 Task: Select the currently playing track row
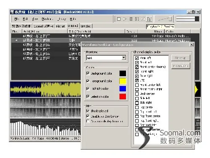101,40
